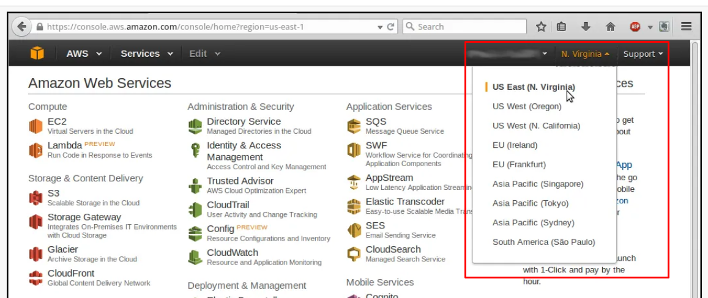Image resolution: width=708 pixels, height=298 pixels.
Task: Open the CloudSearch link
Action: 393,250
